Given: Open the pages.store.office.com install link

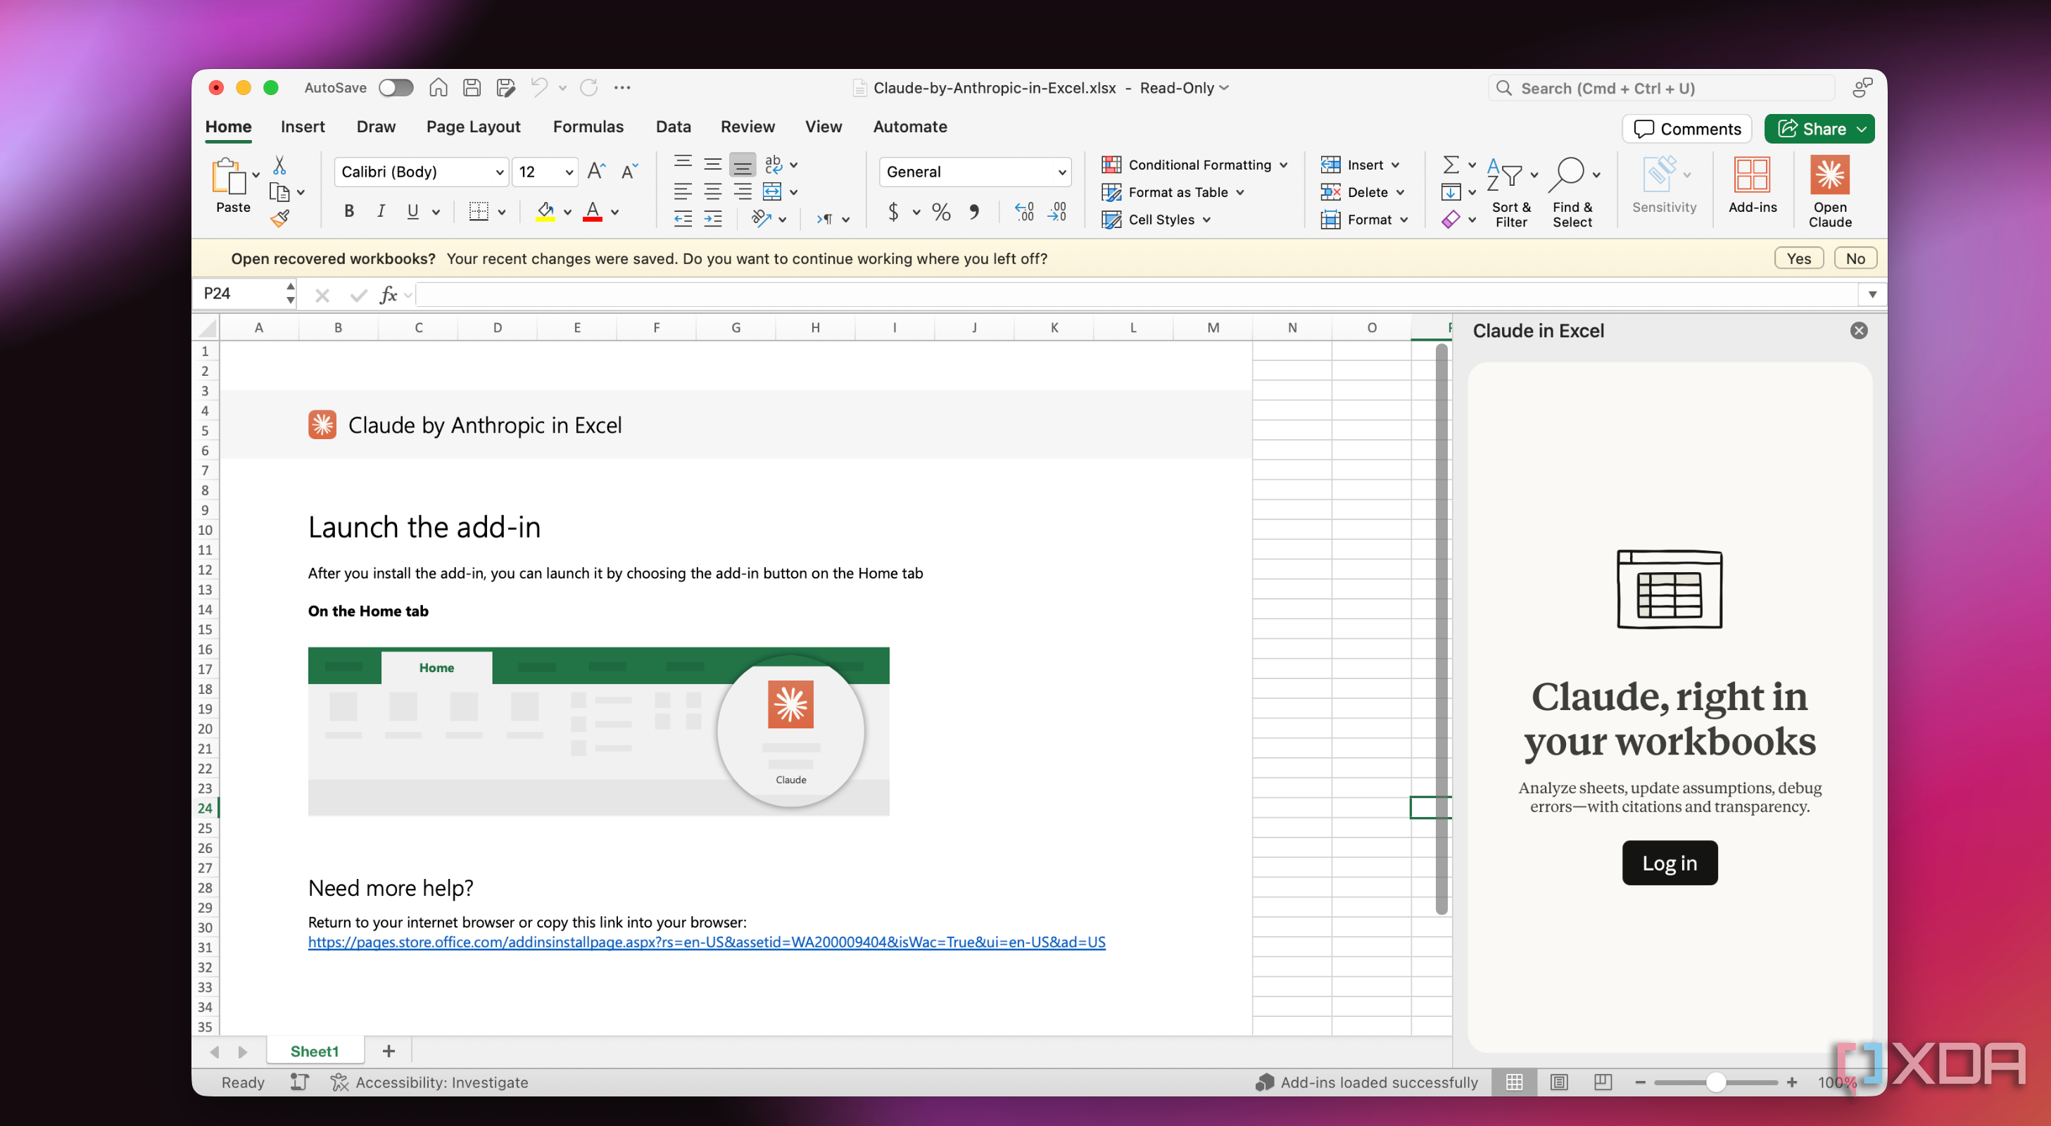Looking at the screenshot, I should (x=706, y=942).
